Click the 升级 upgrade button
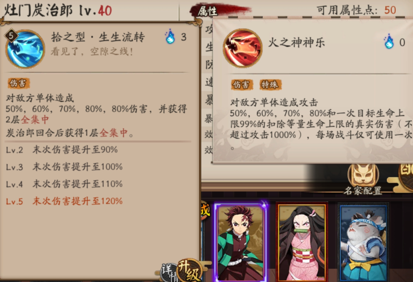The width and height of the screenshot is (413, 282). pos(189,271)
